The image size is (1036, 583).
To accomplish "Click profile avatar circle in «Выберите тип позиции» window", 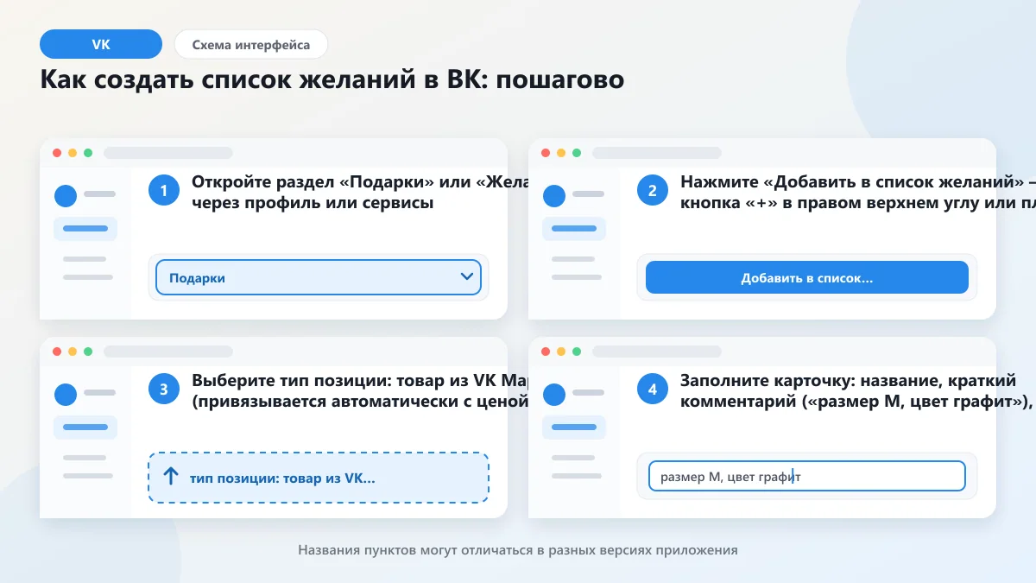I will (x=66, y=395).
